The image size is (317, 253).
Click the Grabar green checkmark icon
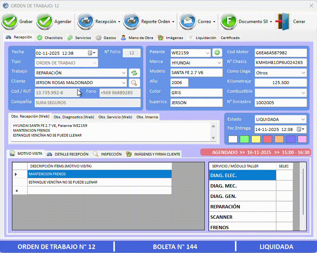(x=9, y=22)
